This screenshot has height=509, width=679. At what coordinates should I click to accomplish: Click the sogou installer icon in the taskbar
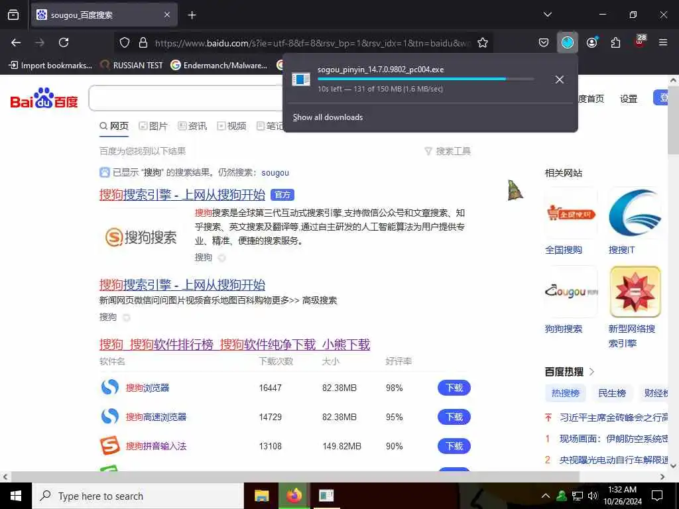[x=326, y=496]
